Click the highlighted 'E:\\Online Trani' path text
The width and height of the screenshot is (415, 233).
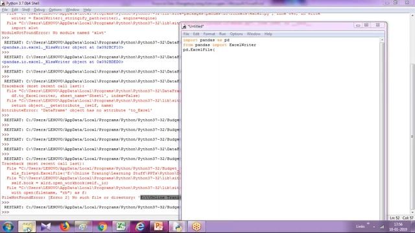point(160,197)
